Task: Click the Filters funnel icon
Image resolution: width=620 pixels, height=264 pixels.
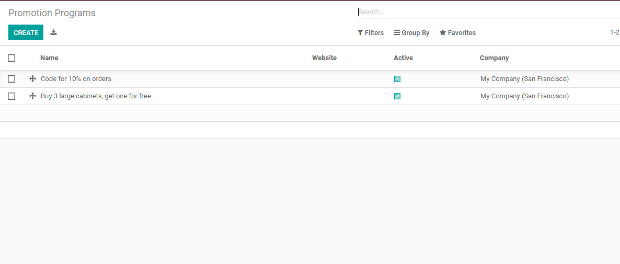Action: [360, 33]
